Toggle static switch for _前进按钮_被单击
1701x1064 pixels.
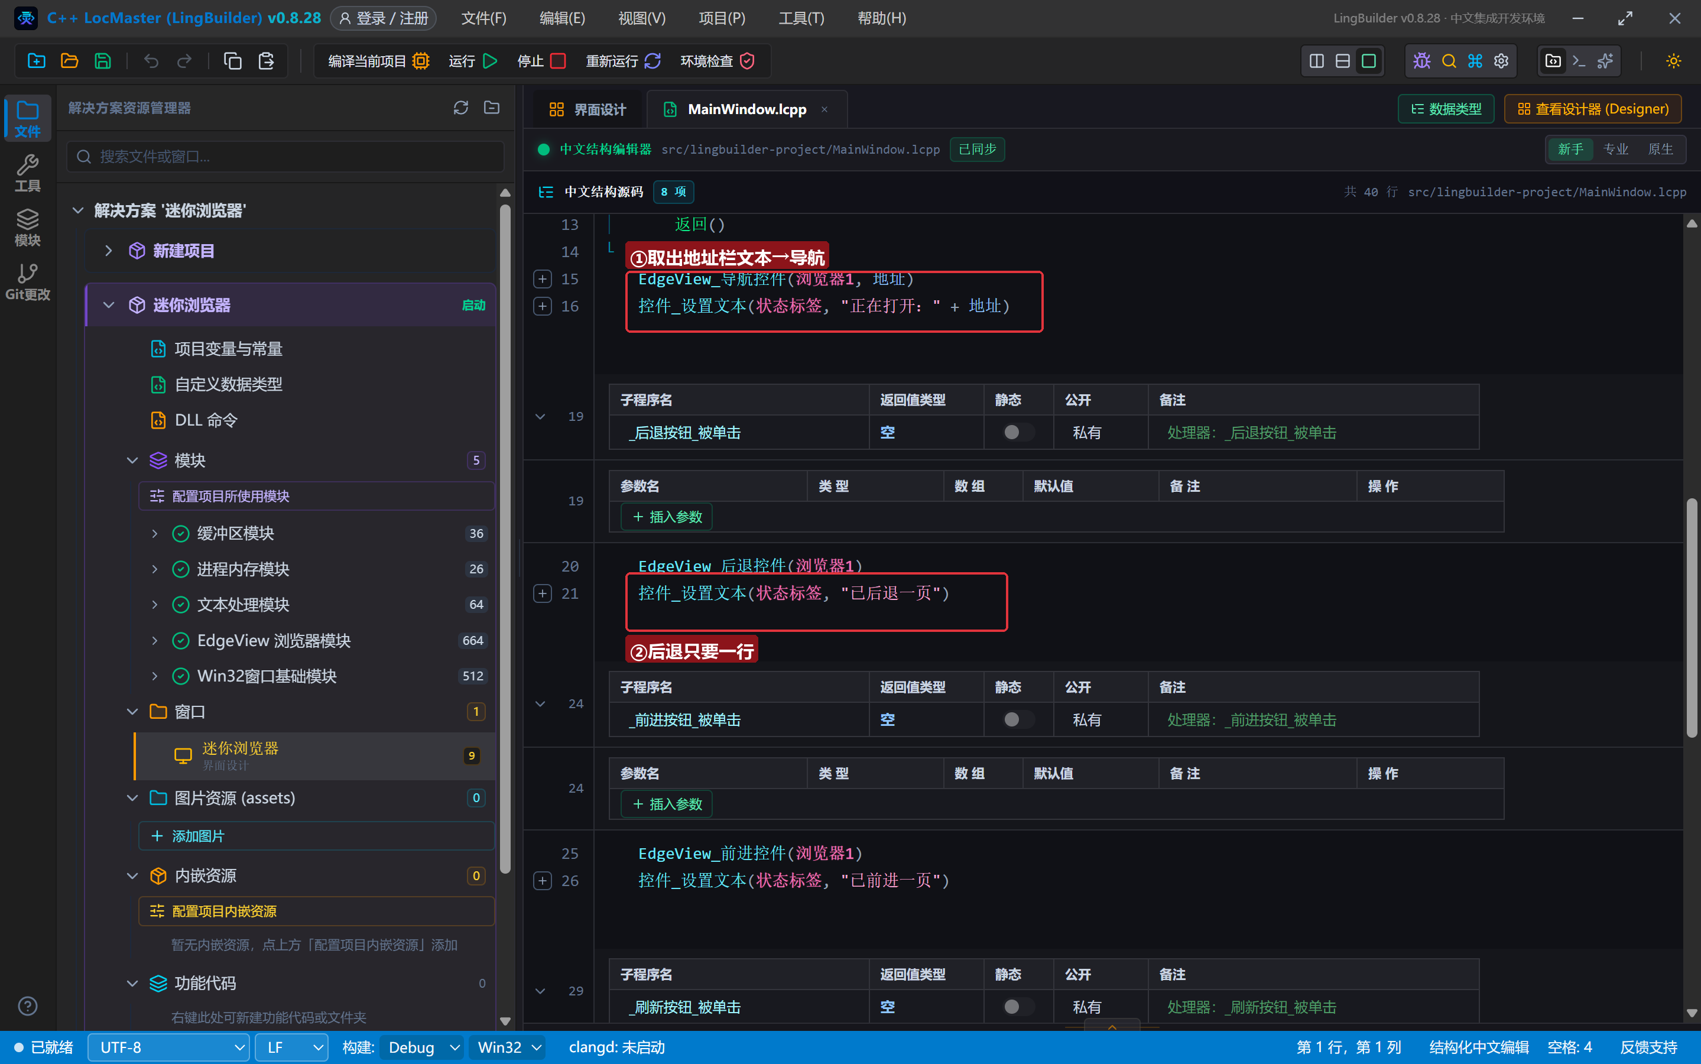[1018, 719]
